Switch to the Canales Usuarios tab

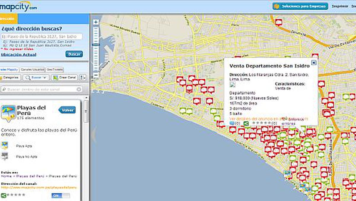coord(33,70)
